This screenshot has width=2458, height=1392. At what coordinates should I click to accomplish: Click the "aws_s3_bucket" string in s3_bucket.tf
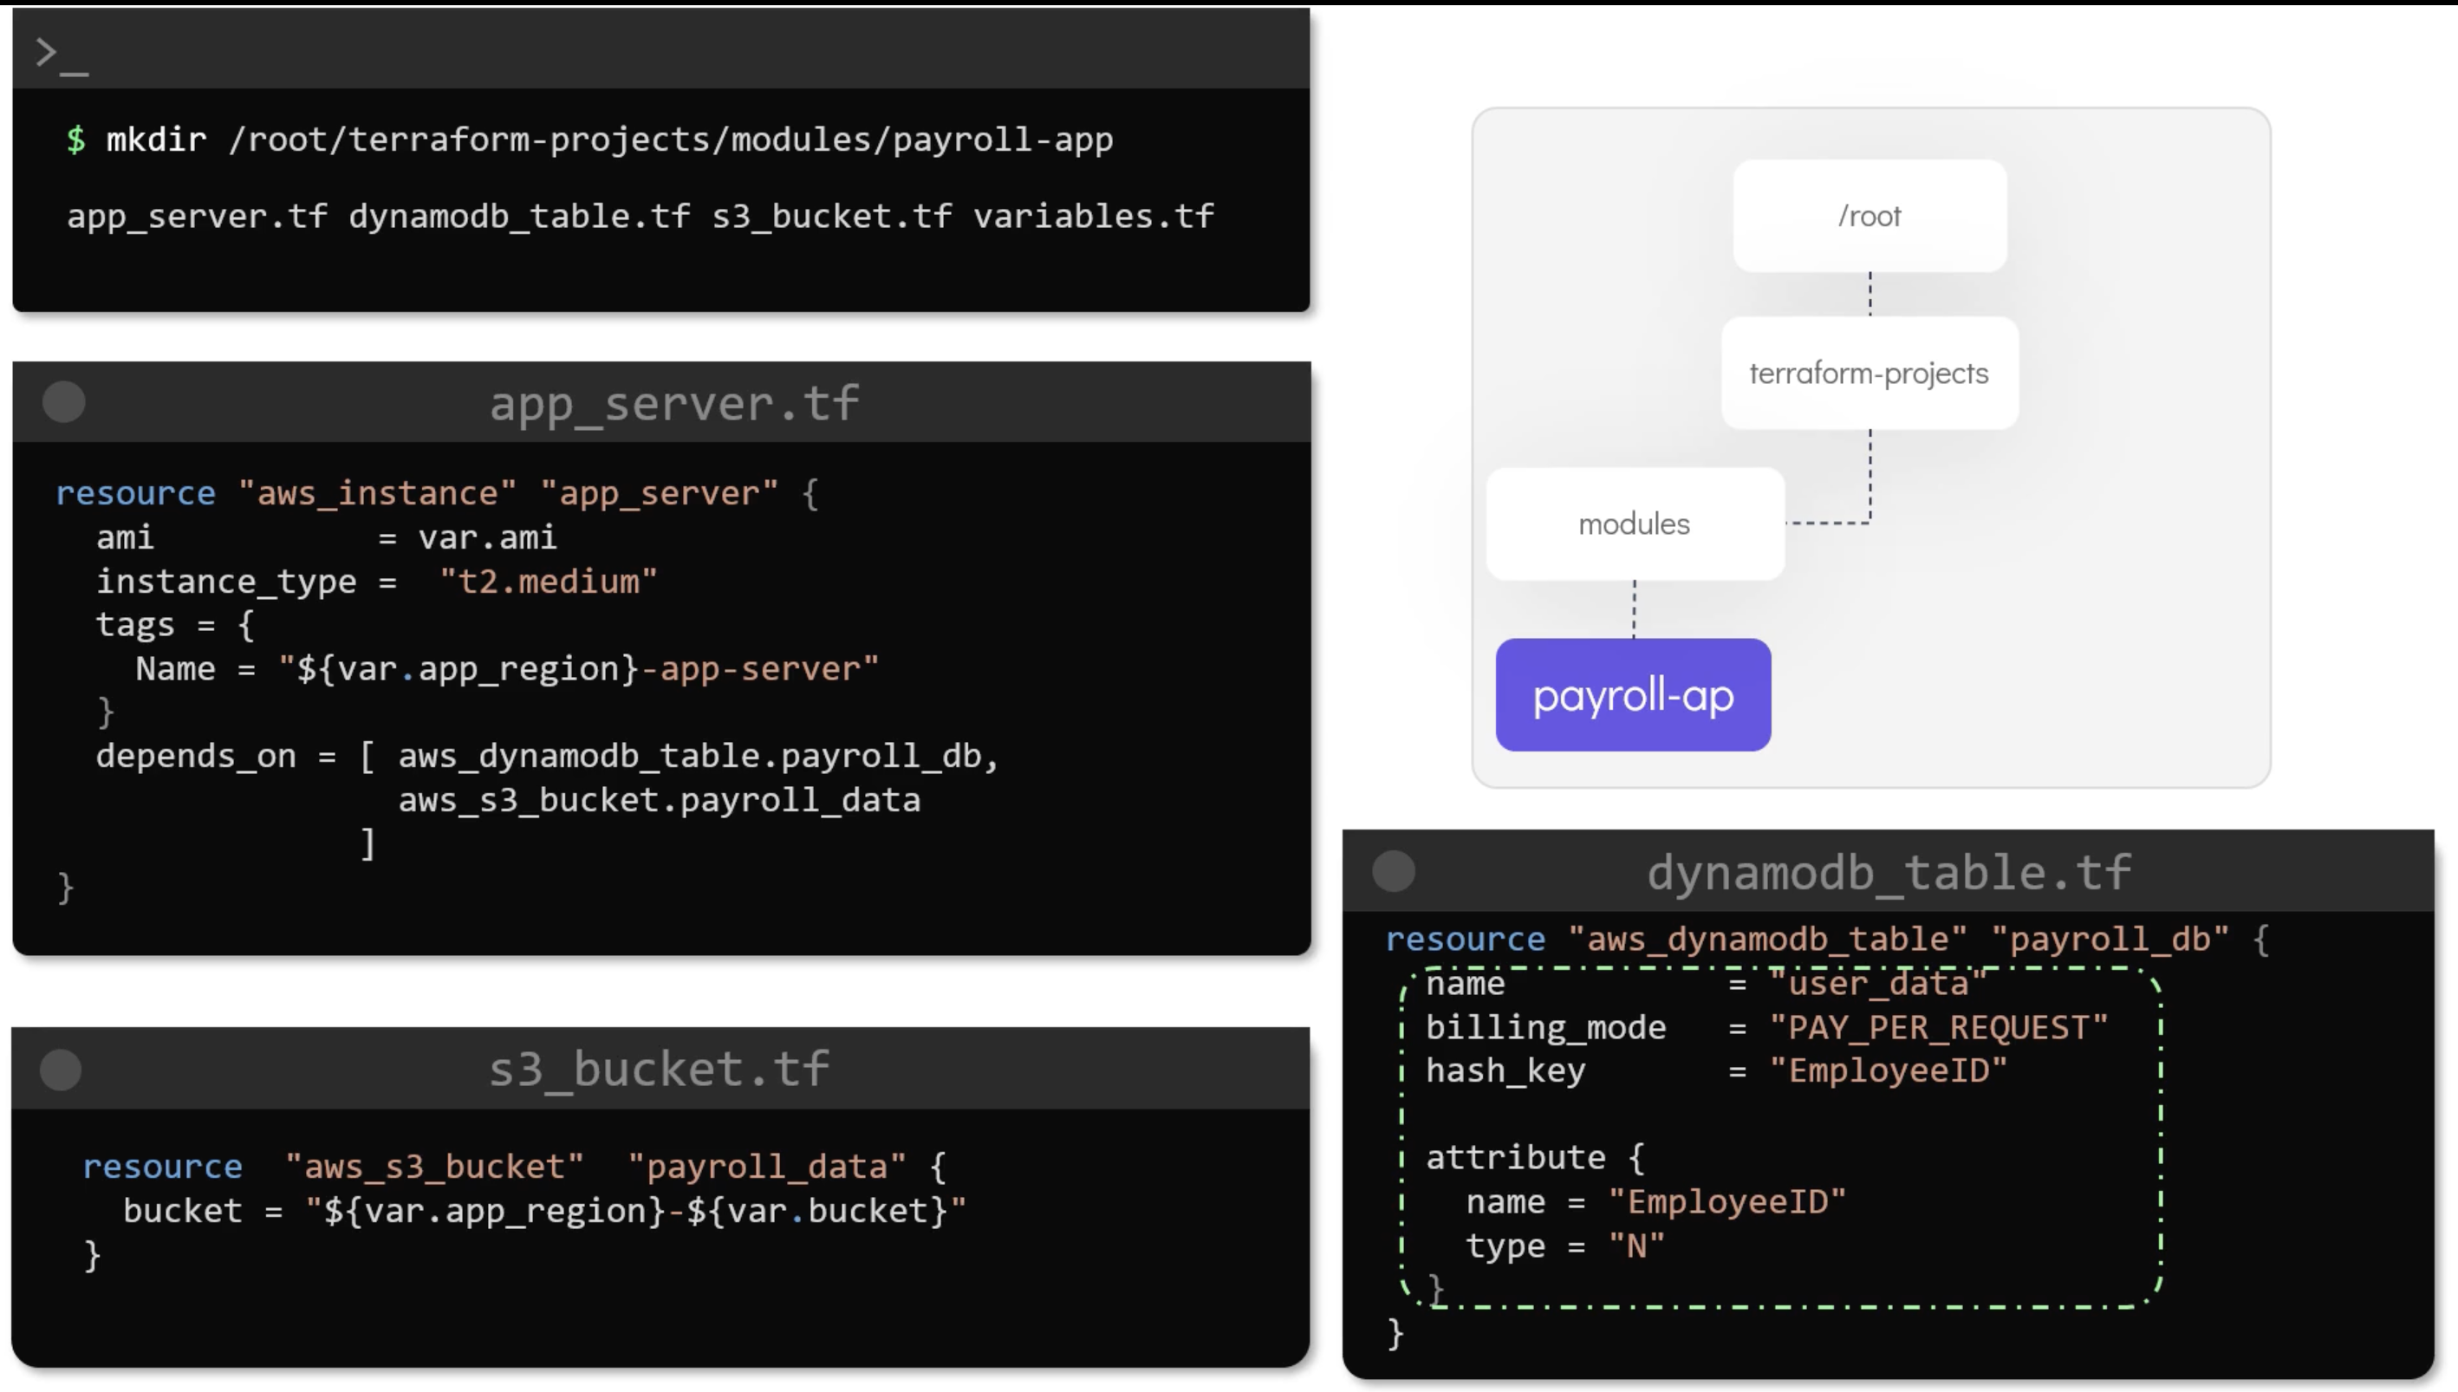(x=435, y=1167)
